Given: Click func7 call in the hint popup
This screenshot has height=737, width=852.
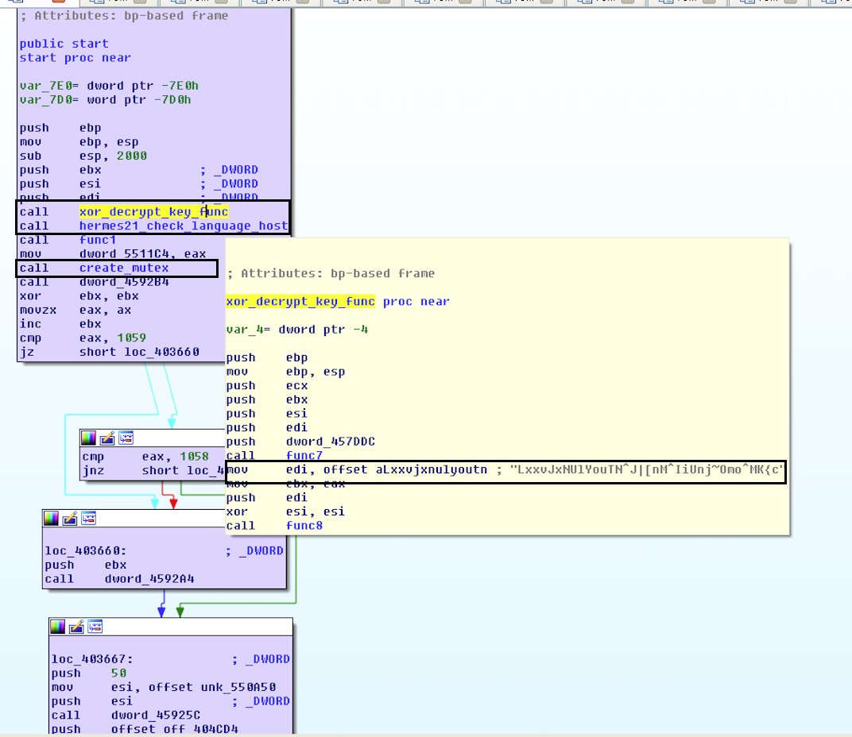Looking at the screenshot, I should [x=304, y=456].
